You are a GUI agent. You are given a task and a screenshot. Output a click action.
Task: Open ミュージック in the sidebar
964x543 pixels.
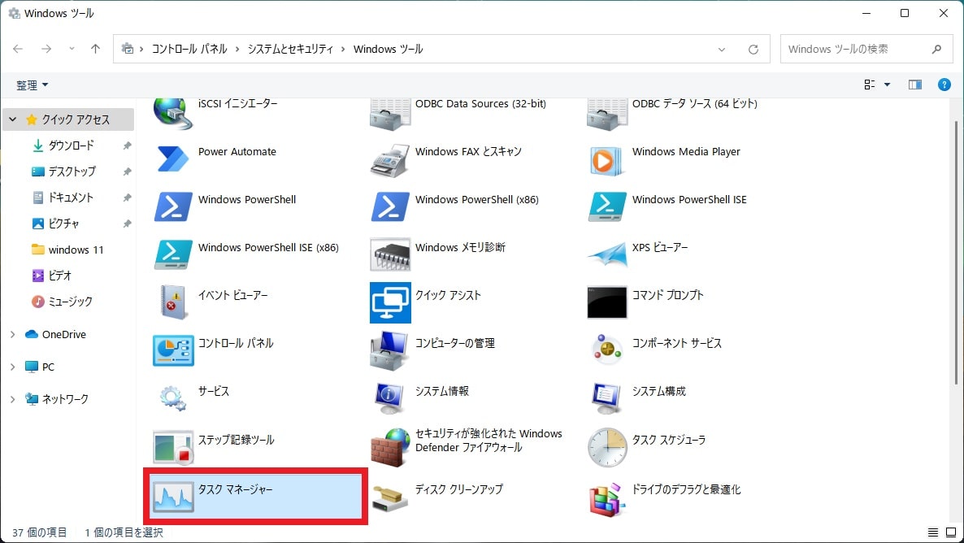coord(70,302)
